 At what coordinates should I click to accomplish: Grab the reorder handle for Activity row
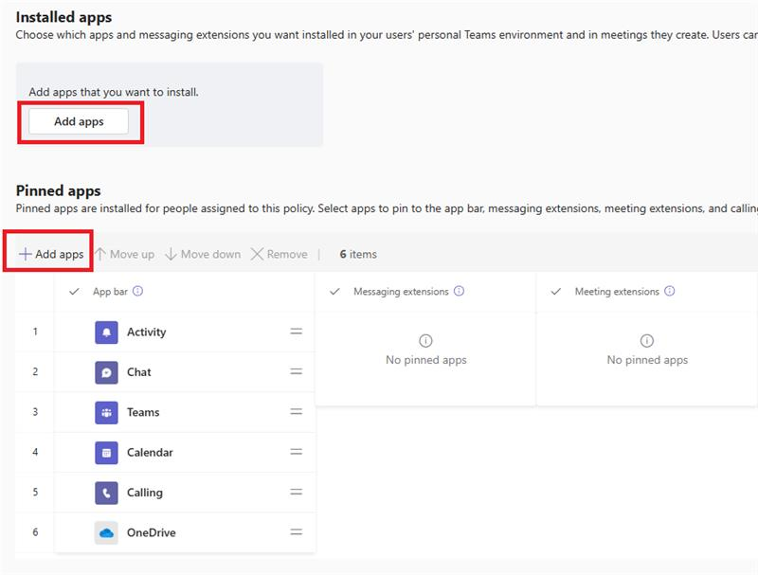(297, 332)
